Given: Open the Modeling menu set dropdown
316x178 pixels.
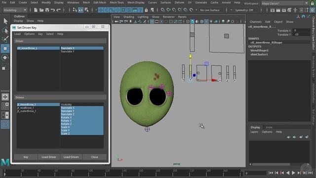Looking at the screenshot, I should coord(15,10).
